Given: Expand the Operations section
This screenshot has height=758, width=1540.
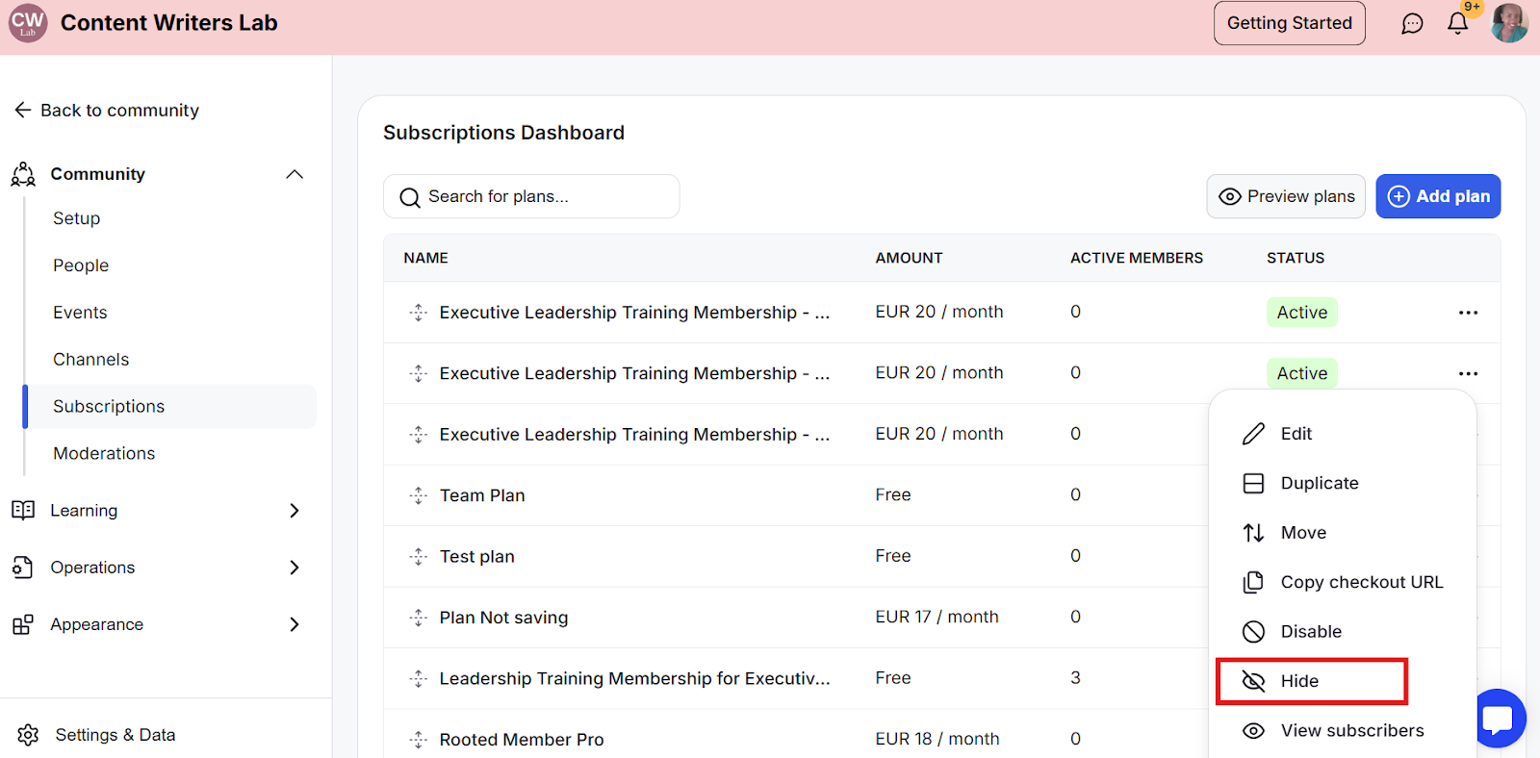Looking at the screenshot, I should [x=295, y=568].
